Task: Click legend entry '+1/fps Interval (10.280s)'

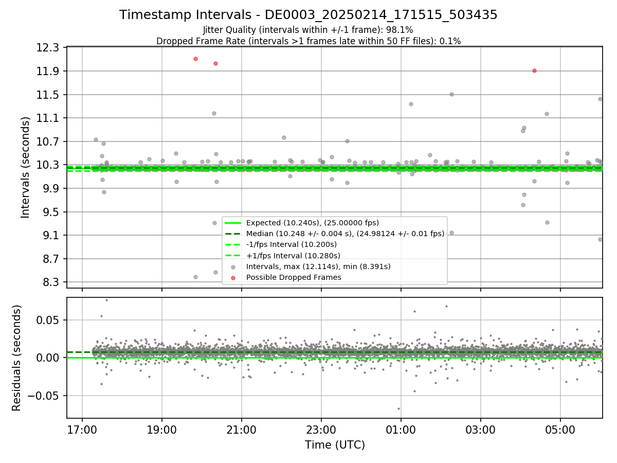Action: (293, 255)
